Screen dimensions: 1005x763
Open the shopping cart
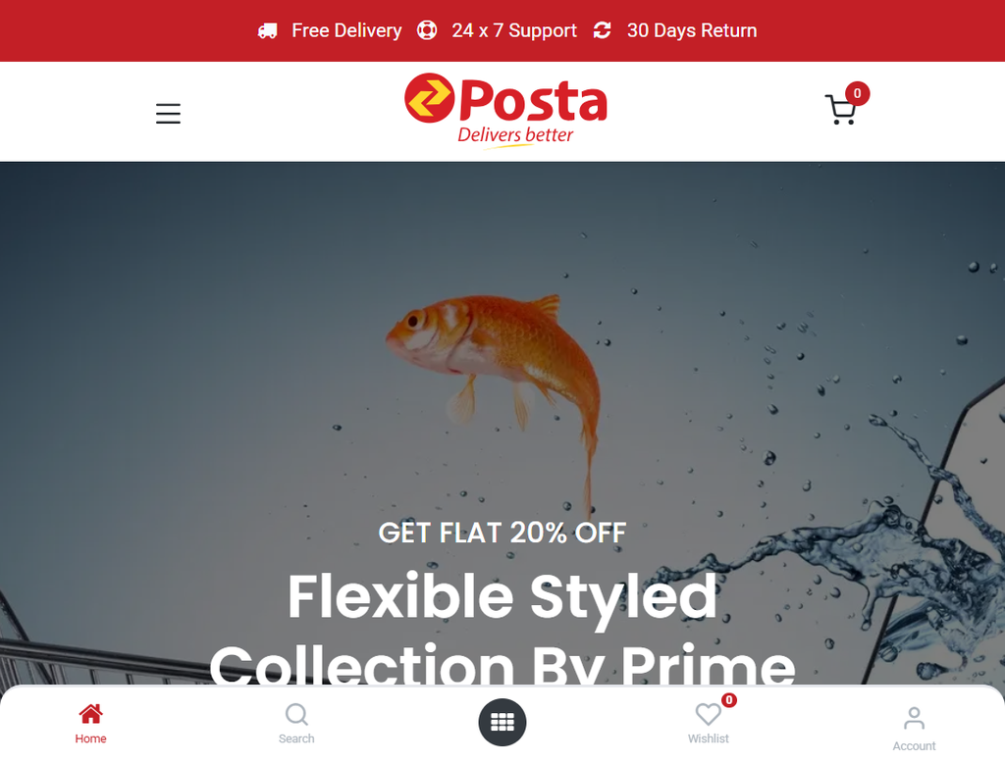point(840,110)
